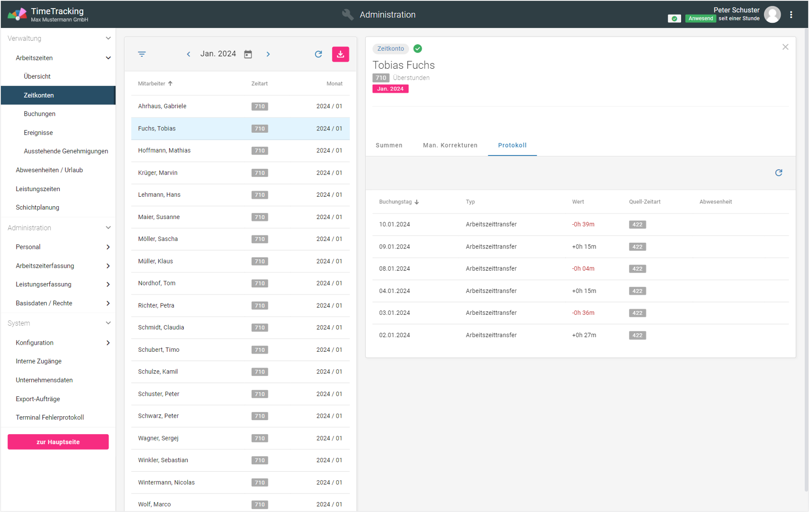Refresh the Protokoll table
The image size is (809, 512).
pos(778,173)
